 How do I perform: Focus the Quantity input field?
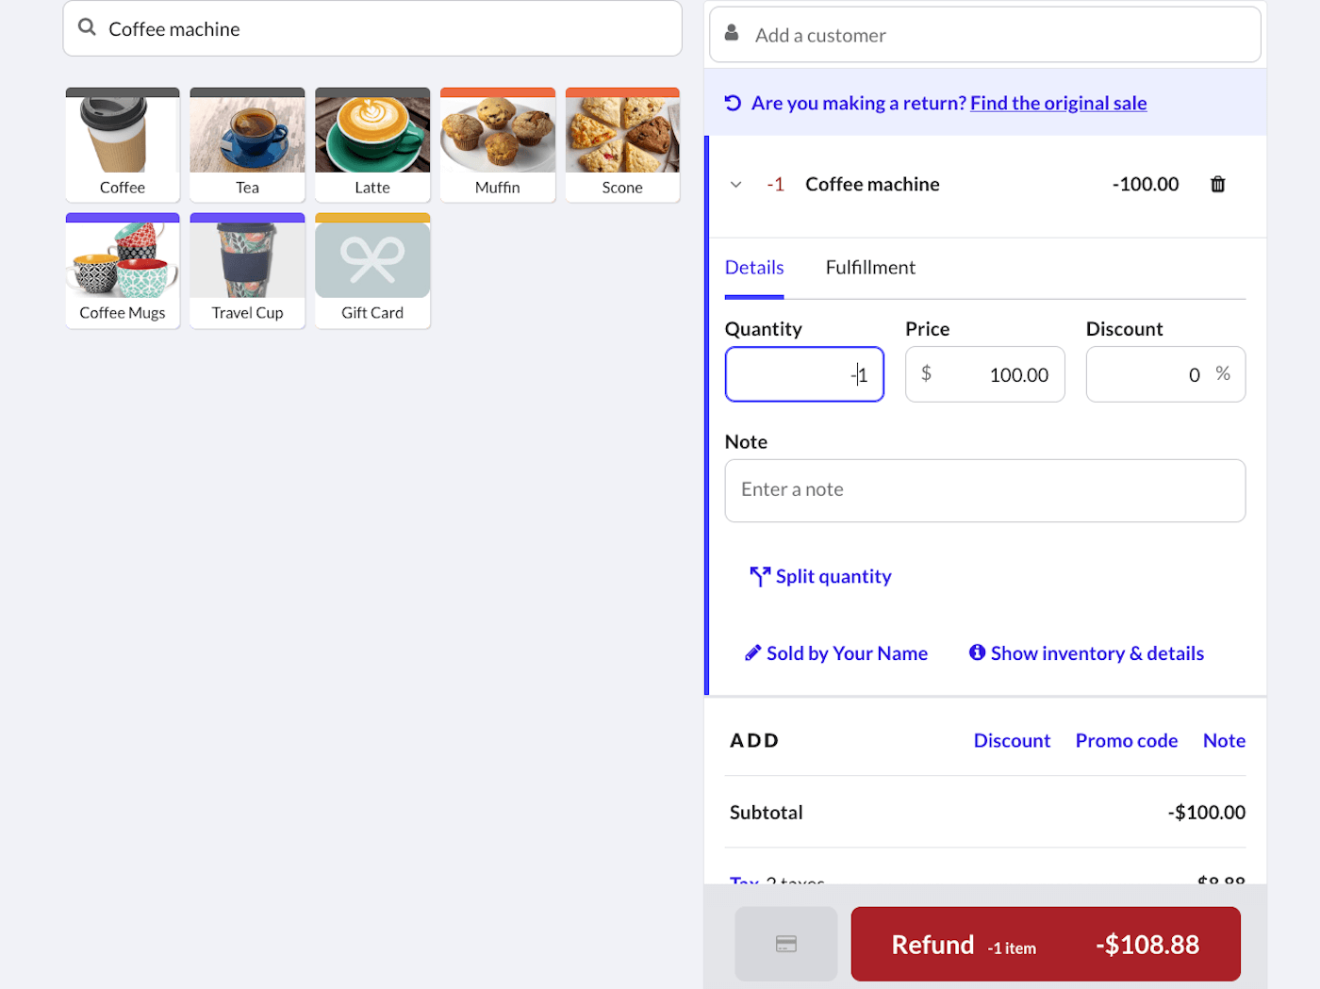click(x=803, y=374)
